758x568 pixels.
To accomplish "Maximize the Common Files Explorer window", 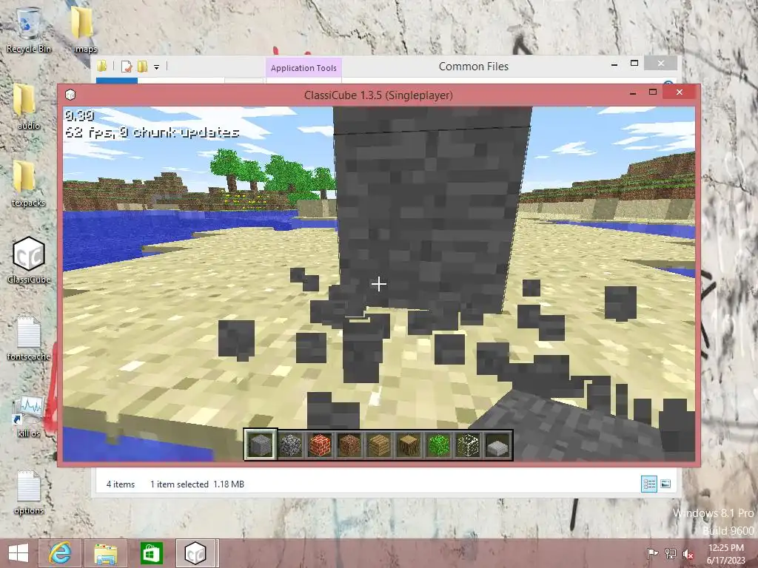I will click(634, 64).
